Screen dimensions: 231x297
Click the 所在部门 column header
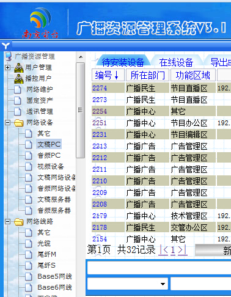coord(147,75)
